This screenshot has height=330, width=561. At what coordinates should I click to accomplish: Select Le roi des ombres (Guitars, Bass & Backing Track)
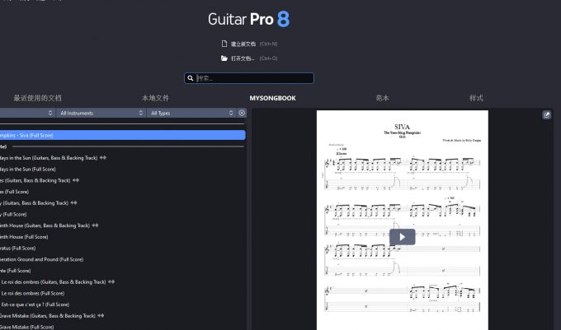(54, 281)
